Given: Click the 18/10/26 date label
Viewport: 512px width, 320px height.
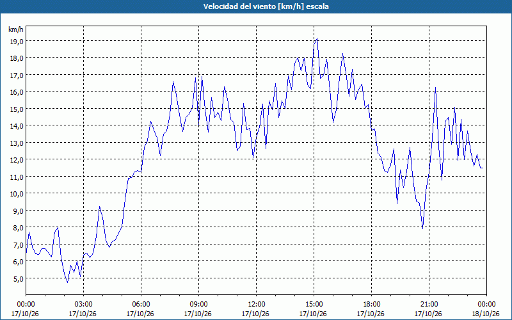Looking at the screenshot, I should coord(486,314).
